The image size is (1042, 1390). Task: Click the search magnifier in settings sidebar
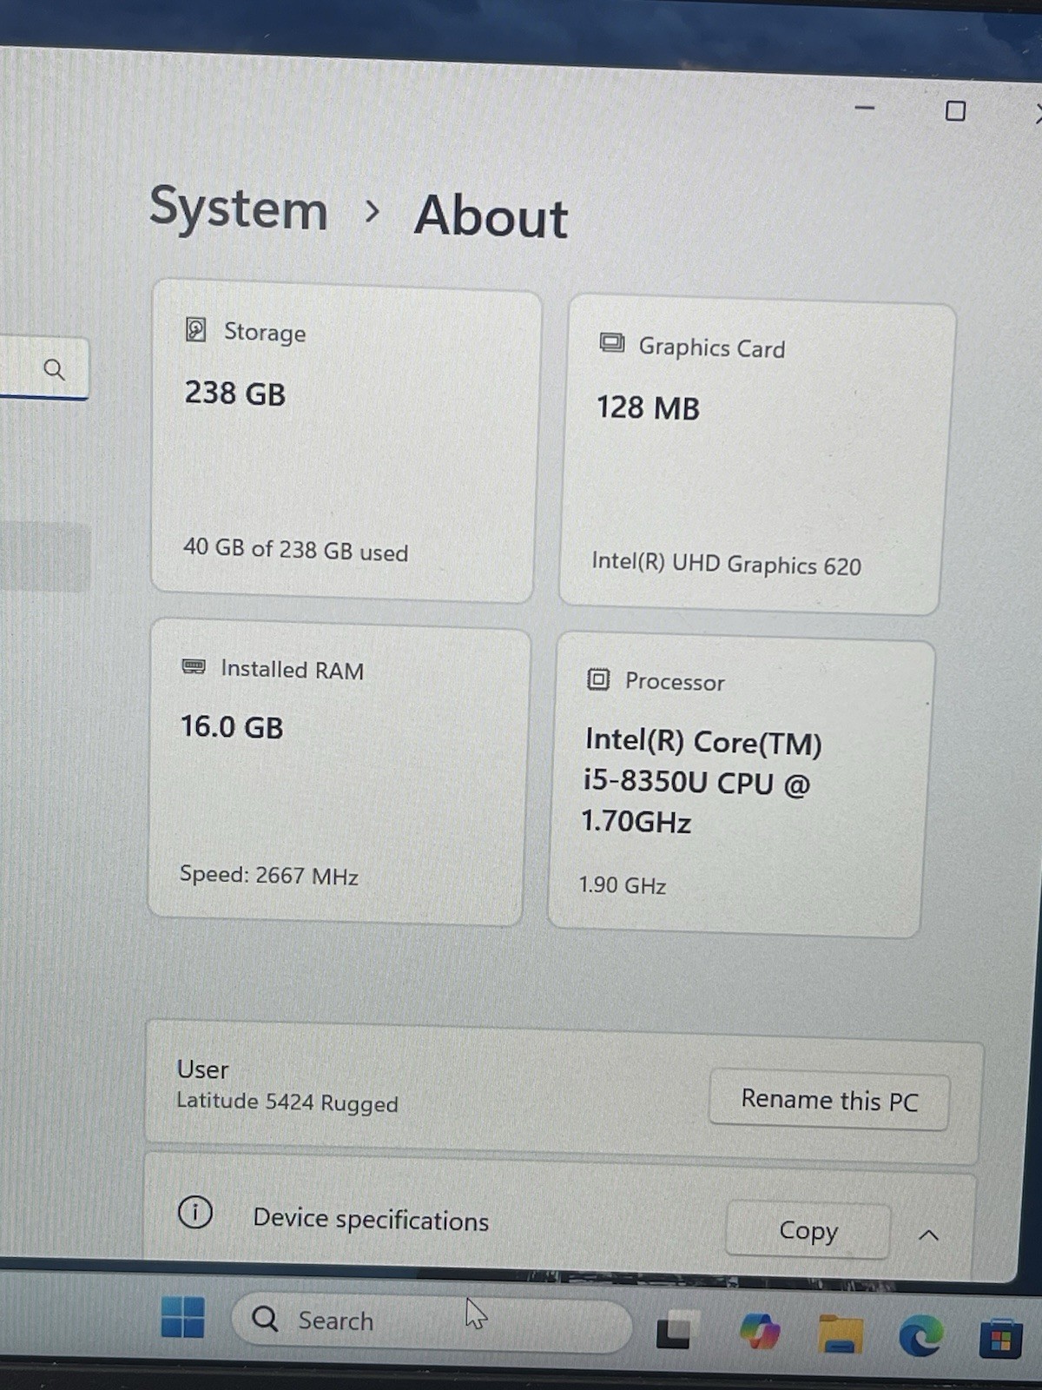tap(54, 369)
